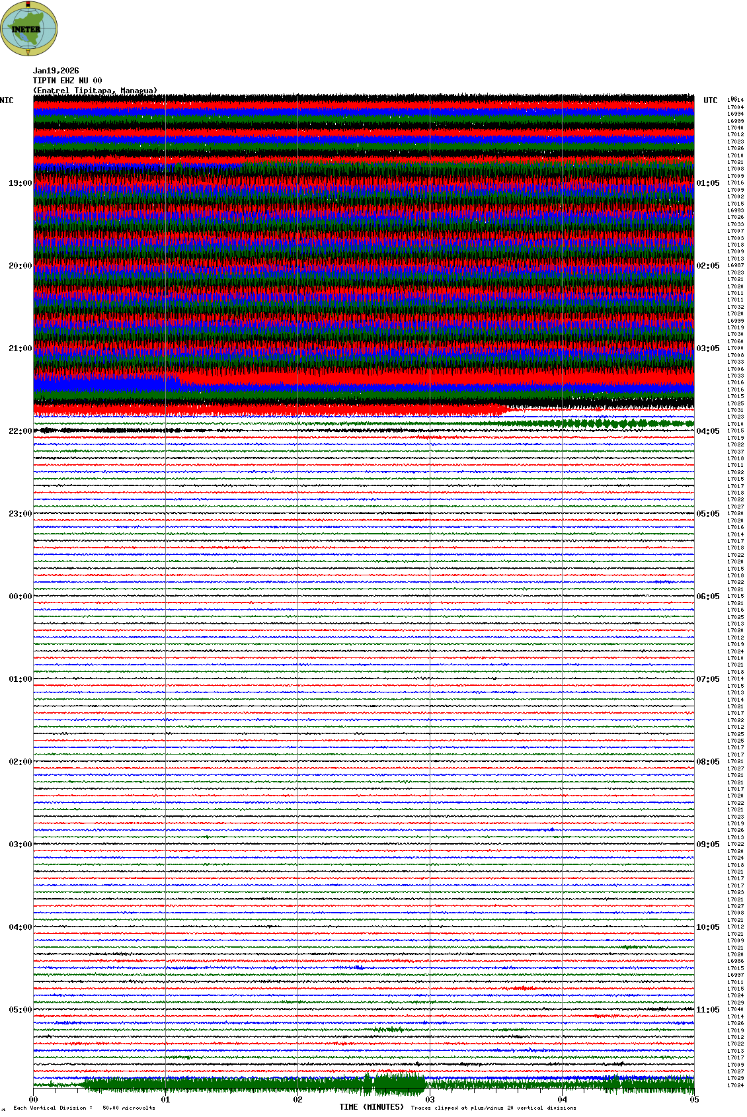Click the Enatrel Tipitapa, Managua location label
Screen dimensions: 747x1117
[95, 91]
